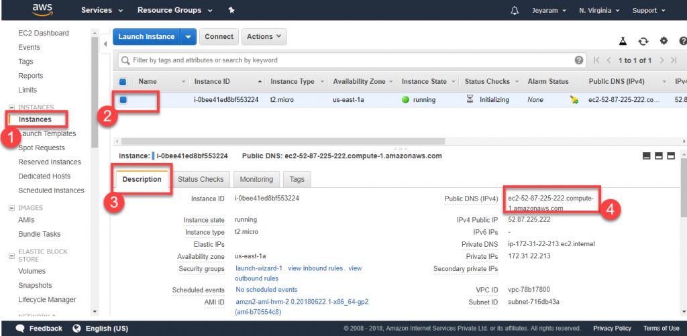
Task: Click the language globe icon
Action: 77,328
